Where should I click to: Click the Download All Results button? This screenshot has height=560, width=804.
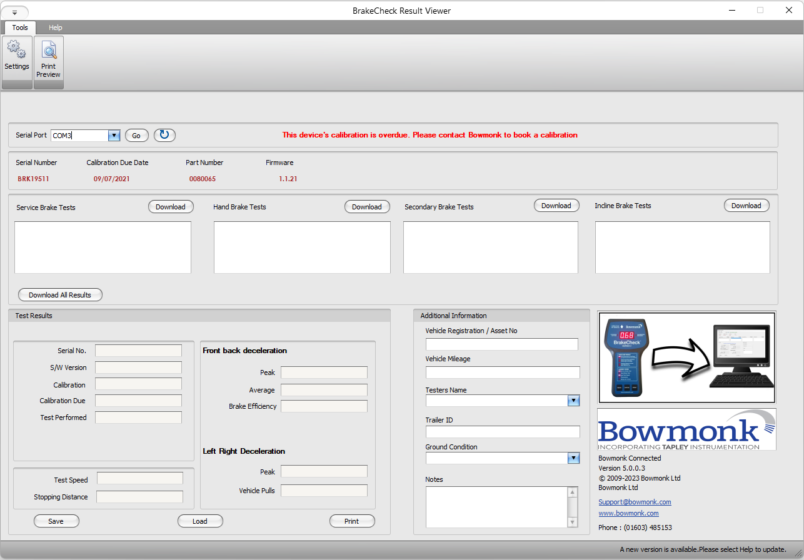(60, 295)
